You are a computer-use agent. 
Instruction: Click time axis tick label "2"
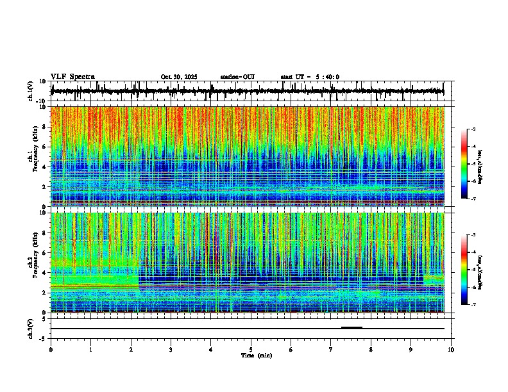tap(131, 350)
